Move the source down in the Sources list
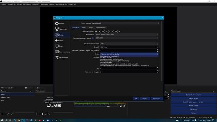Image resolution: width=217 pixels, height=122 pixels. (x=49, y=114)
